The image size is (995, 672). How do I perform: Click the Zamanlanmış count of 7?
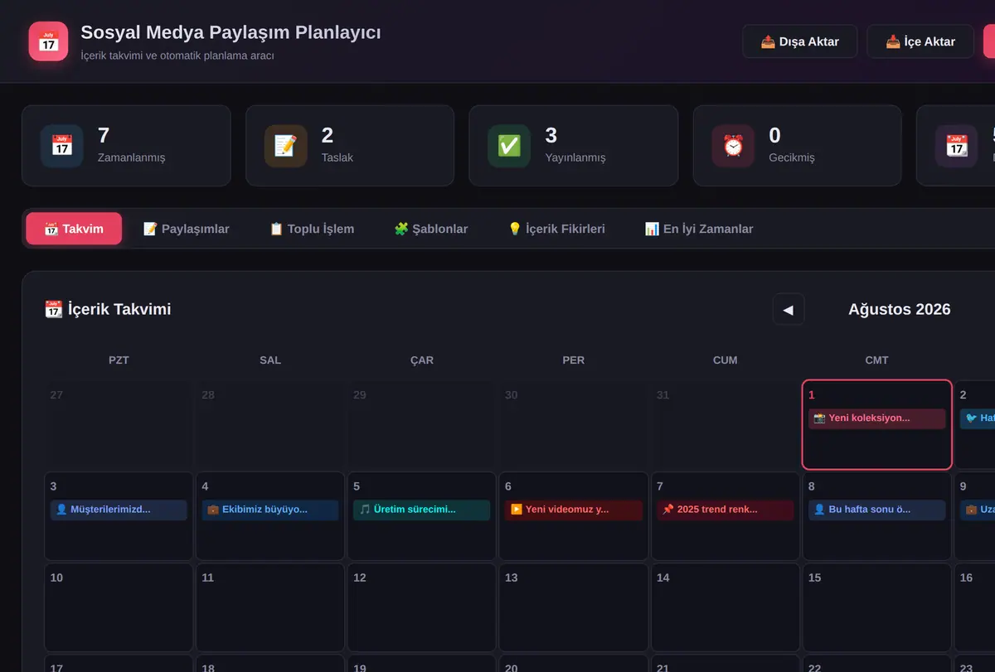coord(104,135)
